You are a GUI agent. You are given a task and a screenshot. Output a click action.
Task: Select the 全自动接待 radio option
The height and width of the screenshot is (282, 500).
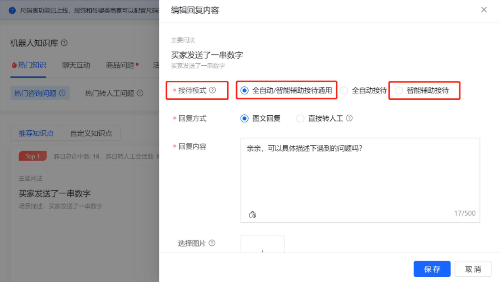[x=344, y=91]
